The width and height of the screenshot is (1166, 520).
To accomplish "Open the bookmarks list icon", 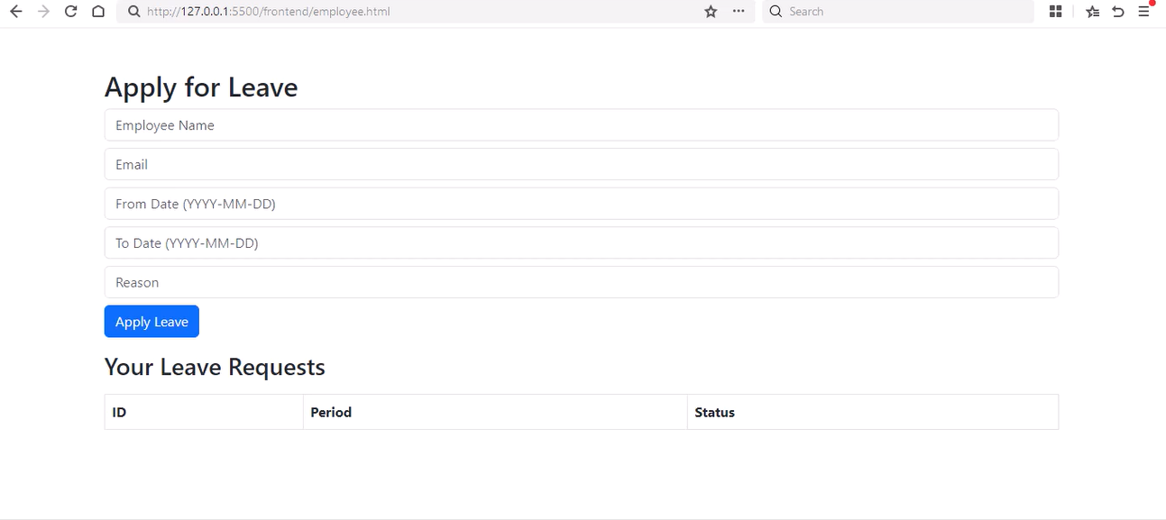I will pos(1092,12).
